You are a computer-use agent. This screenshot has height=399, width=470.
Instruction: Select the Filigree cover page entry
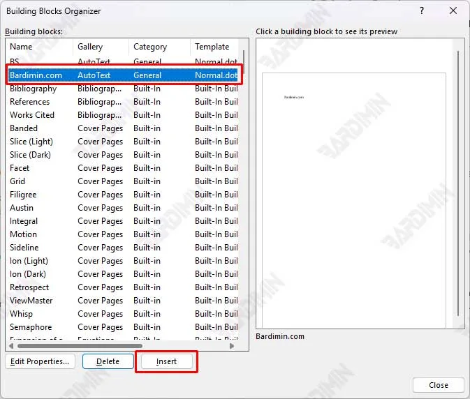[123, 195]
